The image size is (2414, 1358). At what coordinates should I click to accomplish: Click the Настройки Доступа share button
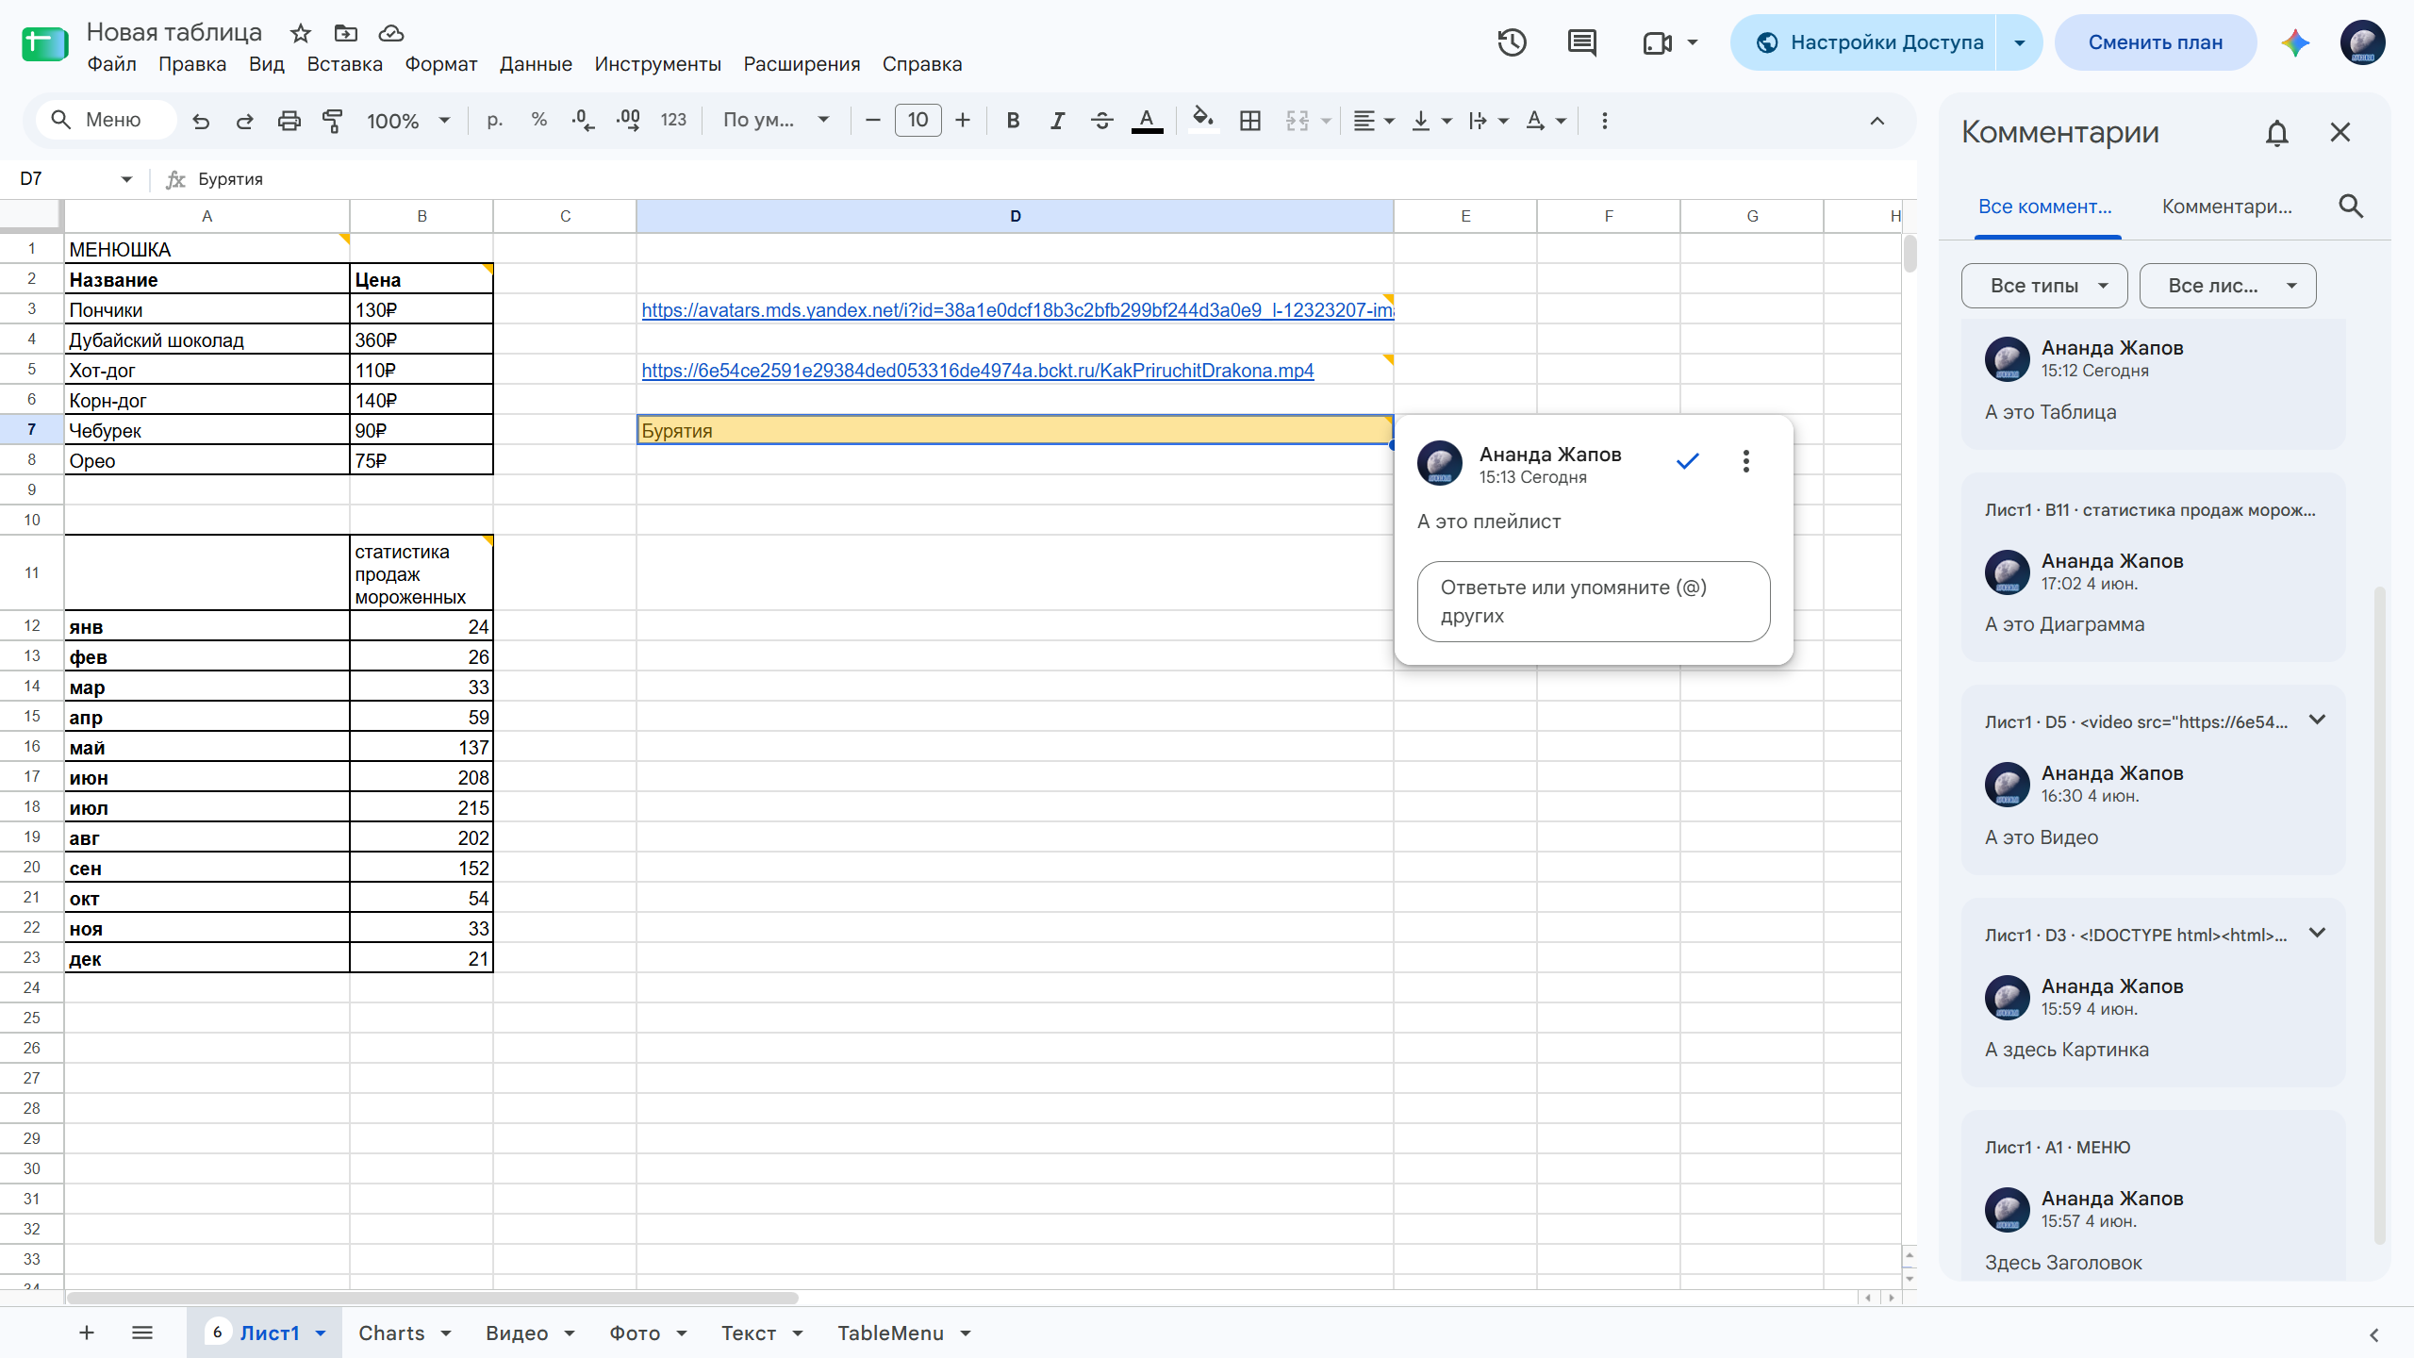coord(1864,42)
